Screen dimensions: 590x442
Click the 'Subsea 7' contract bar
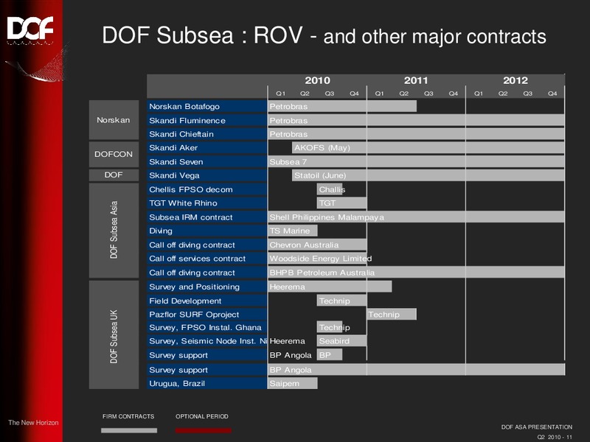click(416, 161)
